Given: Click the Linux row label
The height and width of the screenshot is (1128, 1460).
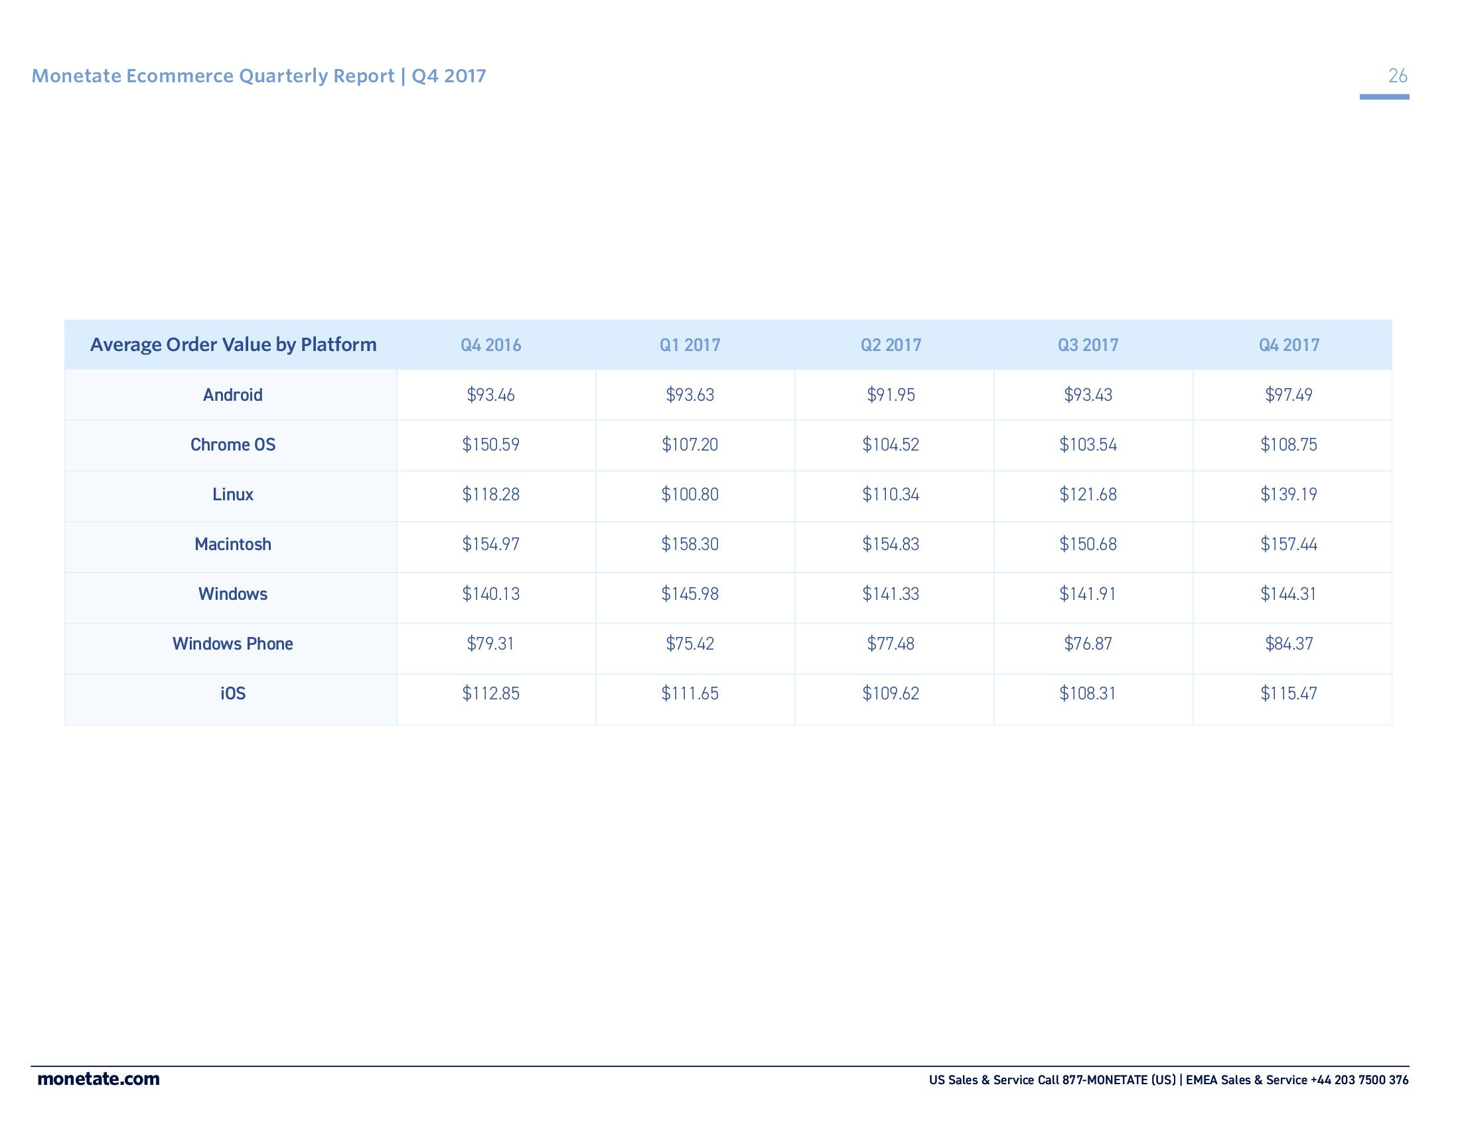Looking at the screenshot, I should (x=233, y=494).
